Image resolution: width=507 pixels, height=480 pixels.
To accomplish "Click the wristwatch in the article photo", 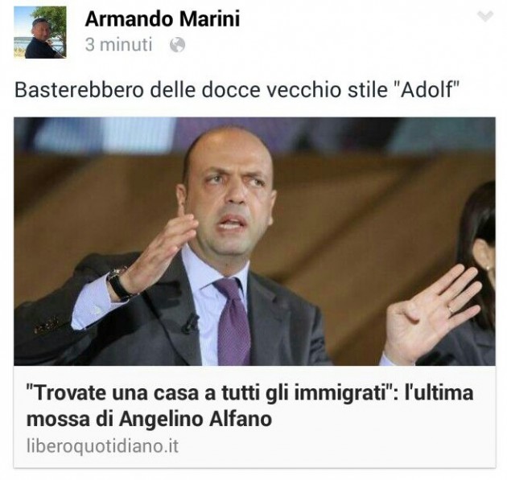I will click(x=119, y=284).
